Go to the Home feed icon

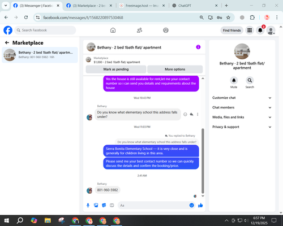[113, 30]
